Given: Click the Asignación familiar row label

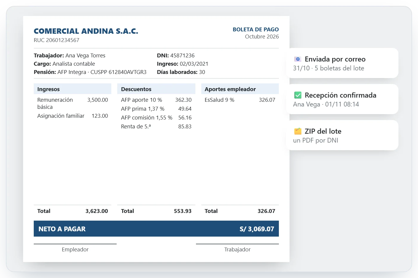Looking at the screenshot, I should [61, 116].
